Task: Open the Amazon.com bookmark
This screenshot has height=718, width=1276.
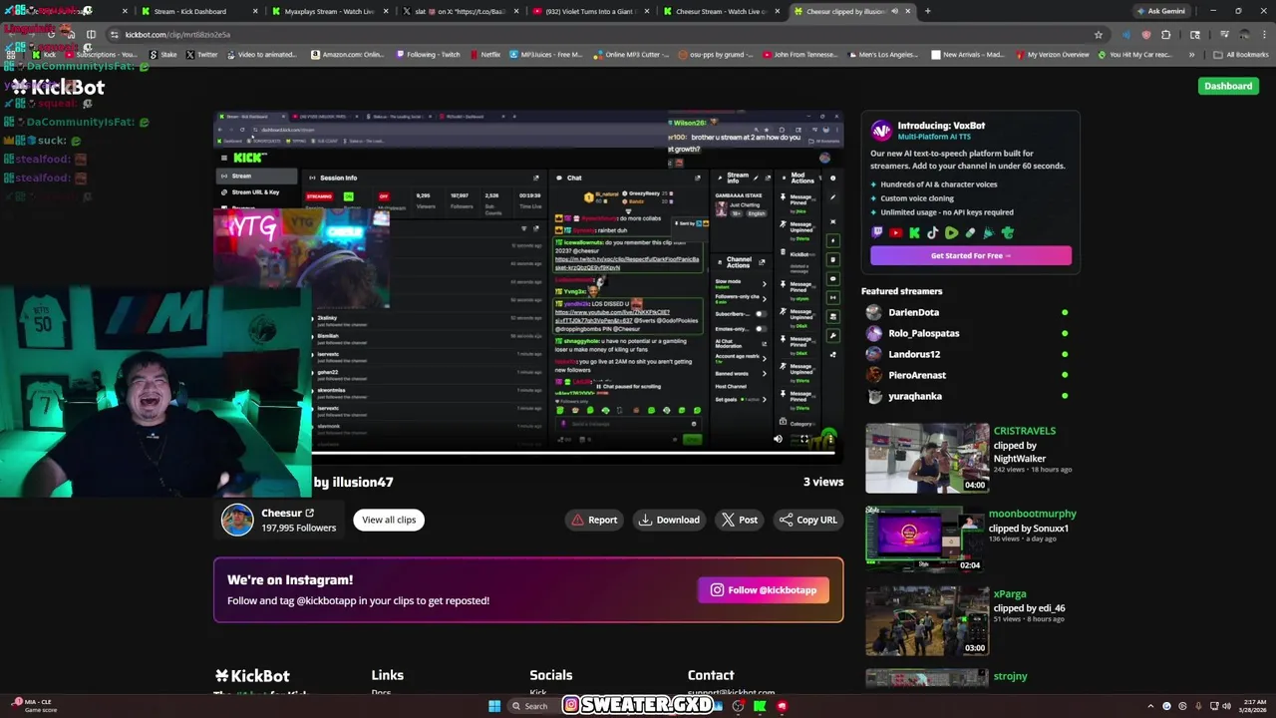Action: click(348, 55)
